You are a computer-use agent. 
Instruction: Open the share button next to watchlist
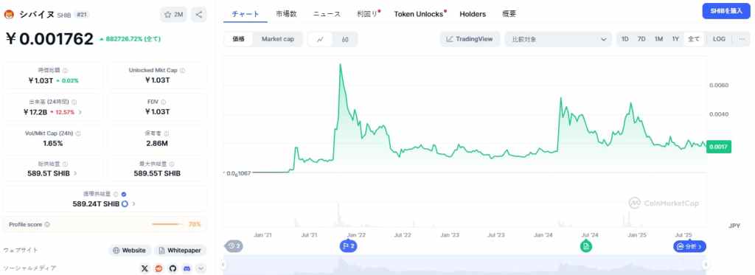[199, 15]
